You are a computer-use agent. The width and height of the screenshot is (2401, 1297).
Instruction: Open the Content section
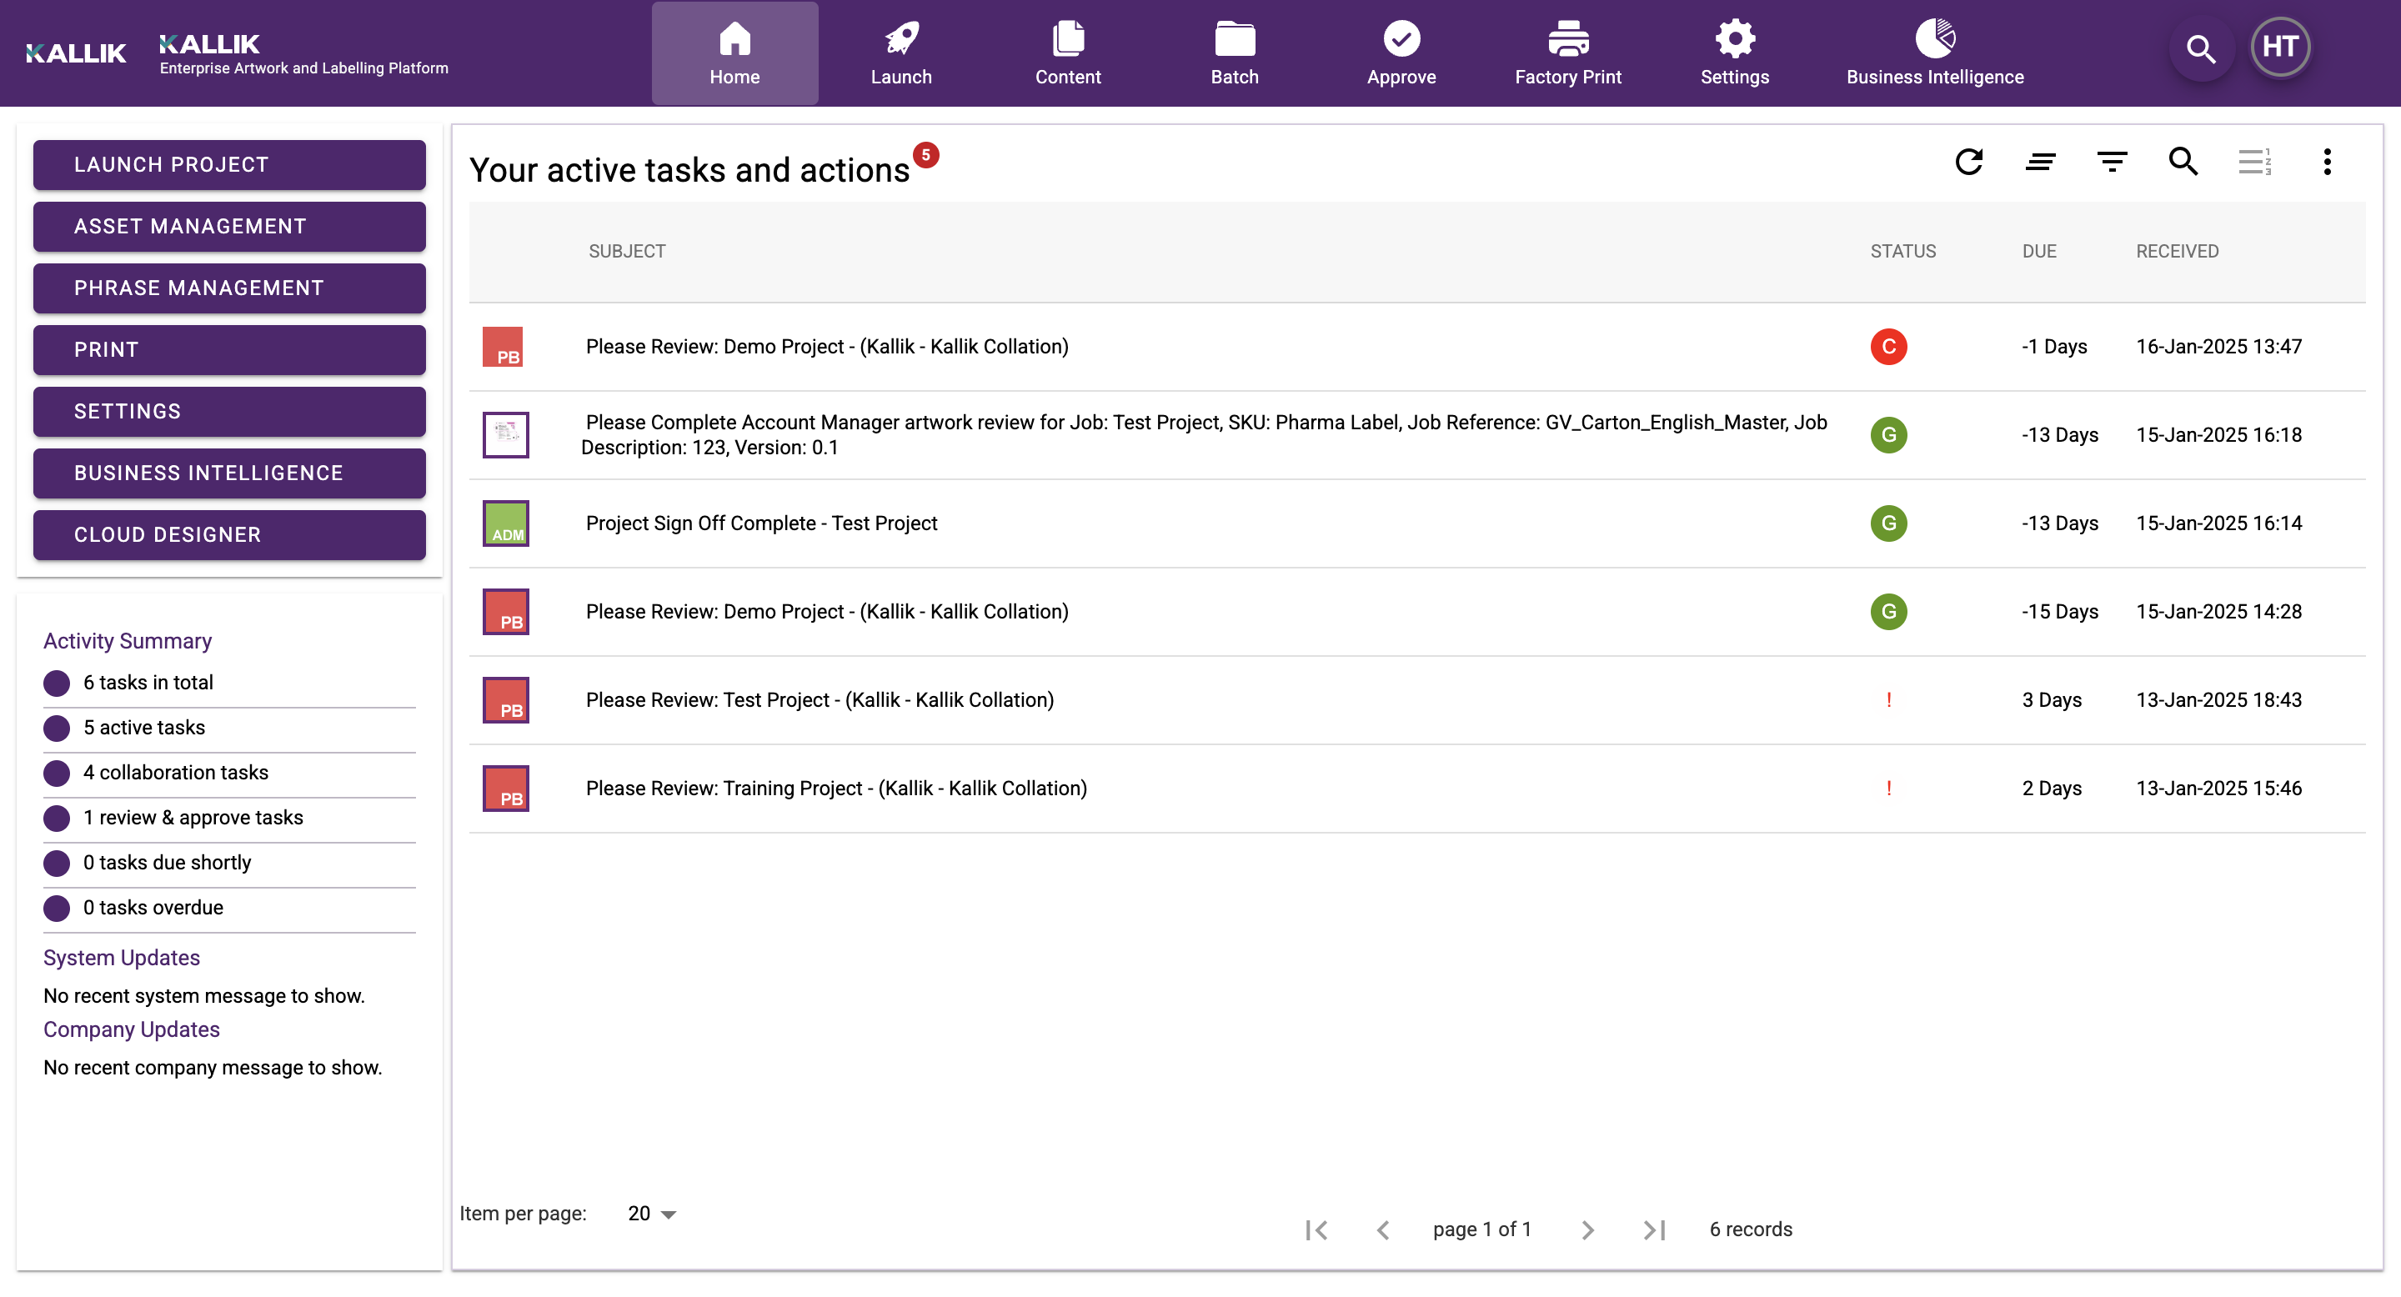pyautogui.click(x=1067, y=53)
